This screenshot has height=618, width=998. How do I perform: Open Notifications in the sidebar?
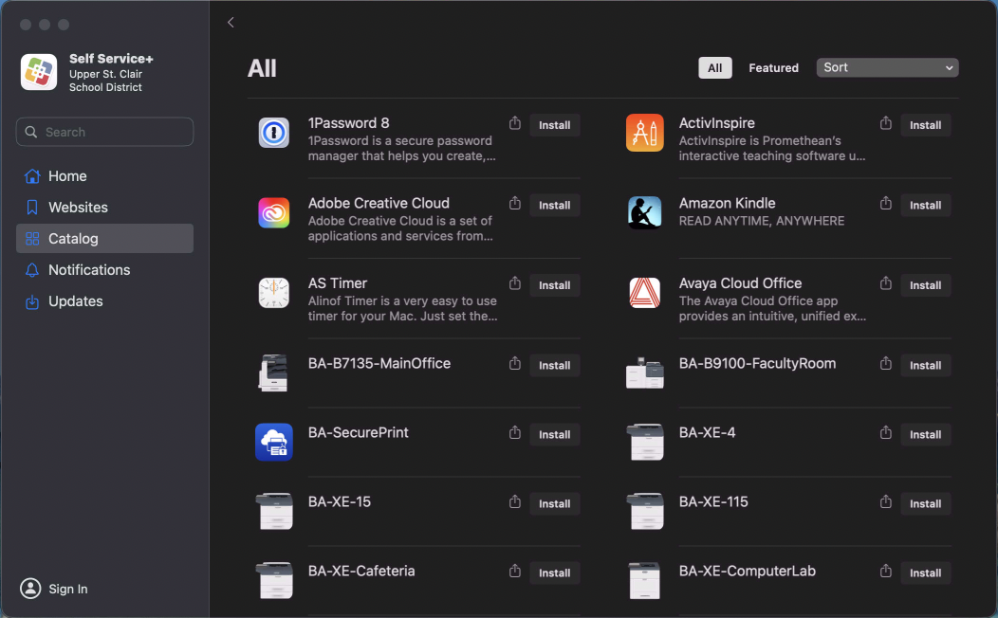pyautogui.click(x=89, y=270)
